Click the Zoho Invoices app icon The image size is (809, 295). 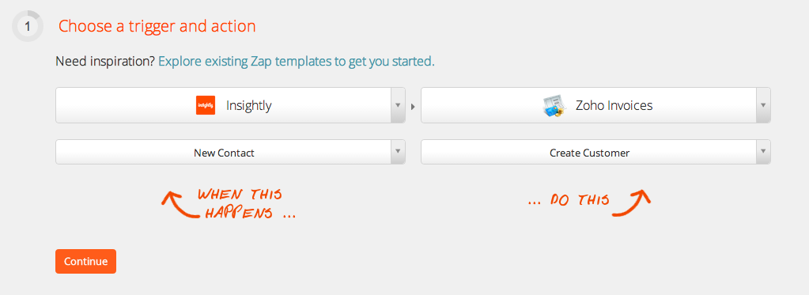[x=554, y=106]
